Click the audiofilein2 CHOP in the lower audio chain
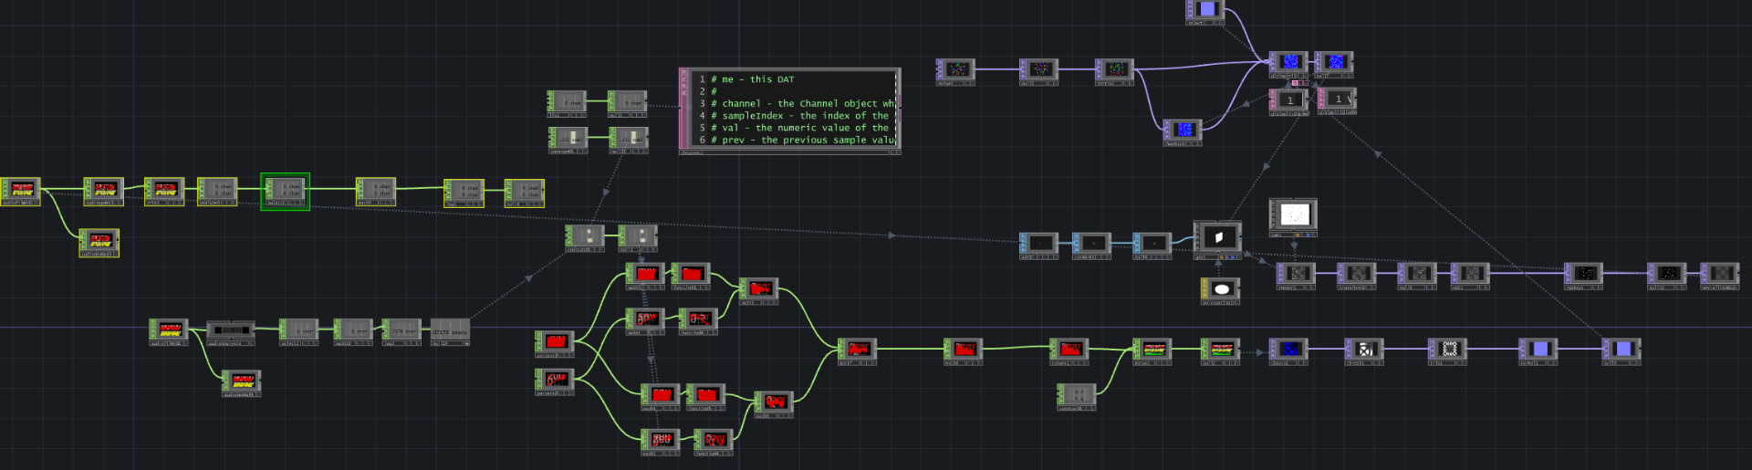This screenshot has height=470, width=1752. (170, 331)
